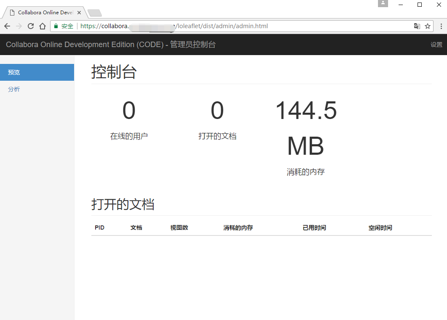Click the 已用时间 elapsed time column header
The height and width of the screenshot is (320, 447).
coord(314,227)
